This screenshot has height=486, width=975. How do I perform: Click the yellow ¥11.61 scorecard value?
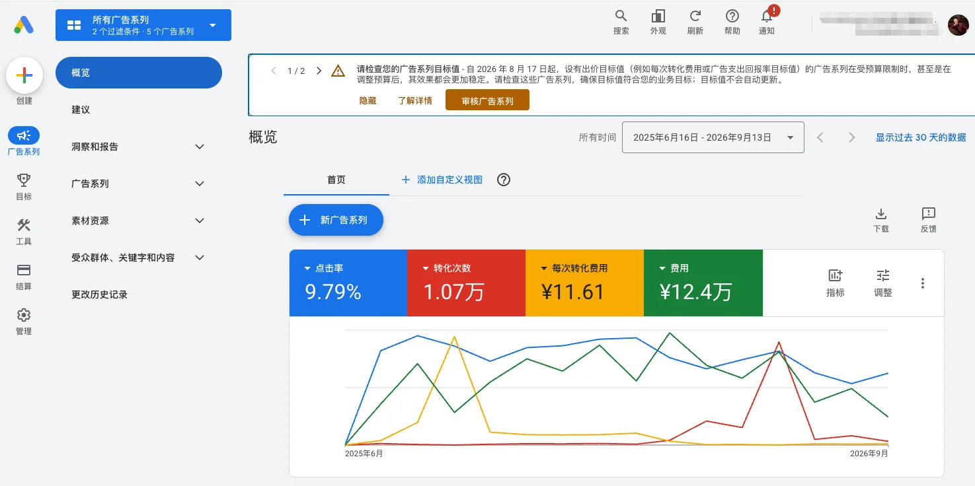click(x=572, y=291)
